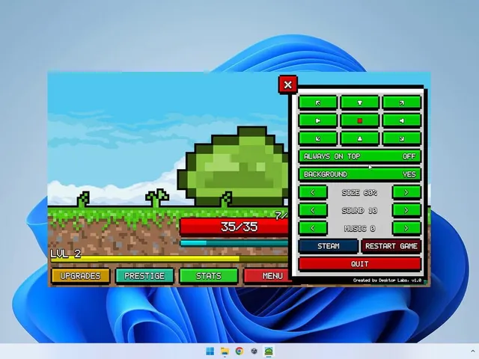Click the cyan timer bar
The height and width of the screenshot is (359, 479).
pos(234,243)
